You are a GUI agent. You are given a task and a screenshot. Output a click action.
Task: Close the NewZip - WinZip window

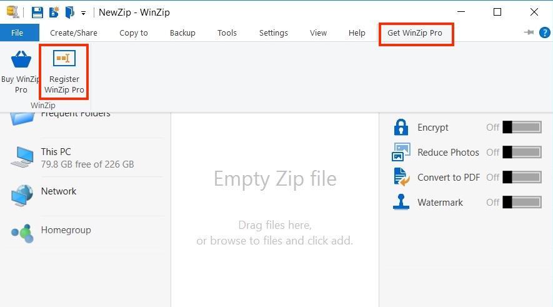click(534, 12)
